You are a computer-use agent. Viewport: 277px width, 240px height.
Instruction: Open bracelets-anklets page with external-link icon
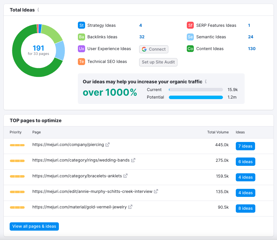point(125,175)
